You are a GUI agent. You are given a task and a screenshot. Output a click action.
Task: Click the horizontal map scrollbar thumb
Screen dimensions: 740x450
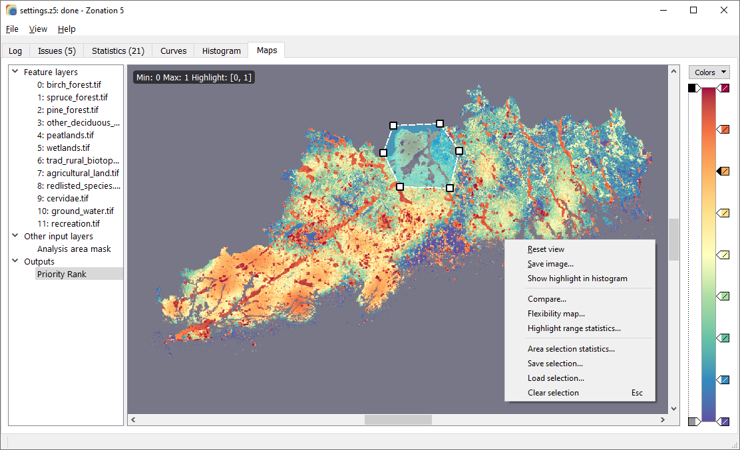point(398,419)
